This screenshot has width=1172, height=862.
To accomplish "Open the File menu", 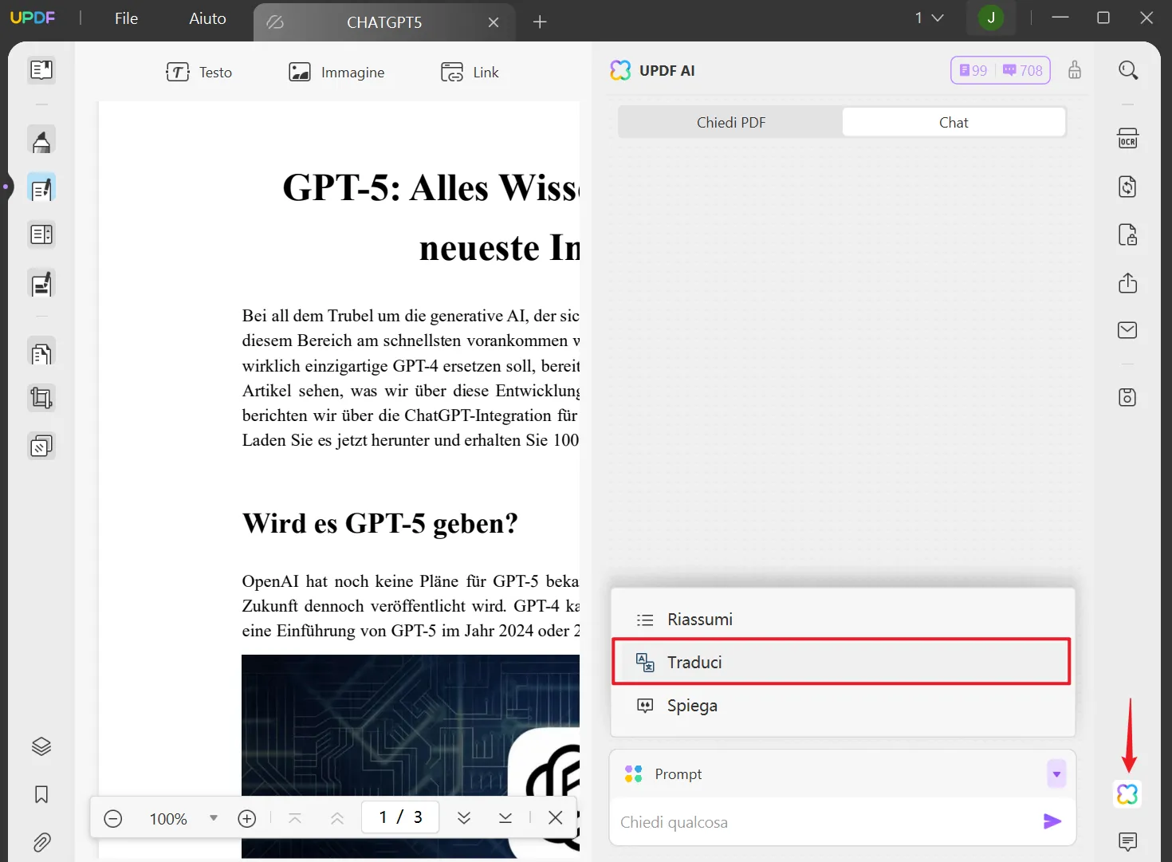I will 126,18.
